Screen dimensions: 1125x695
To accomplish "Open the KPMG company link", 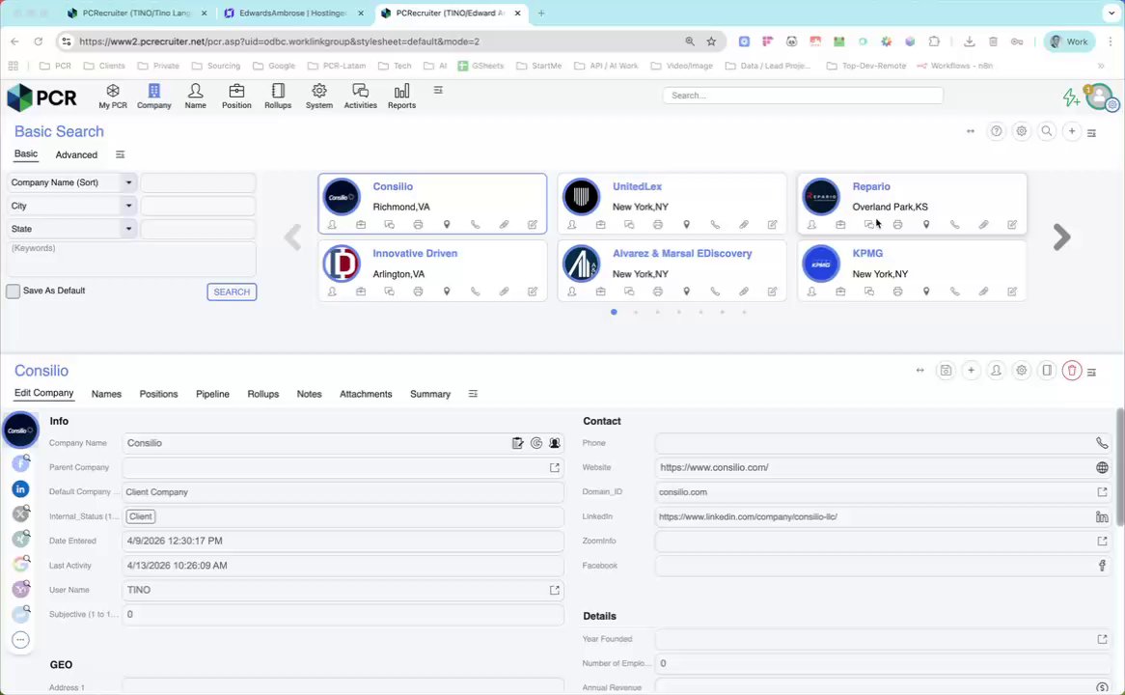I will 867,254.
